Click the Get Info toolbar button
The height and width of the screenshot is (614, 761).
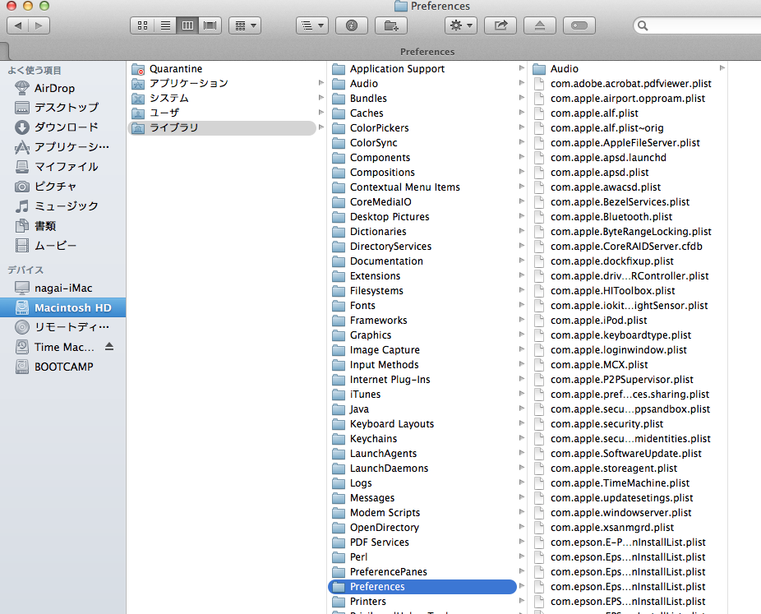352,25
